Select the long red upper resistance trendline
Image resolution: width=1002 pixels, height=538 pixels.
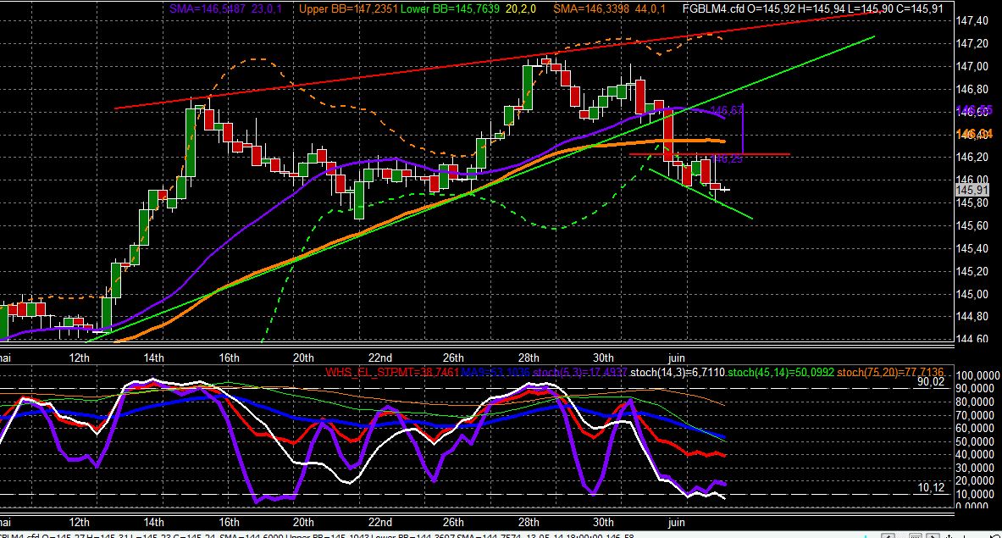point(498,60)
